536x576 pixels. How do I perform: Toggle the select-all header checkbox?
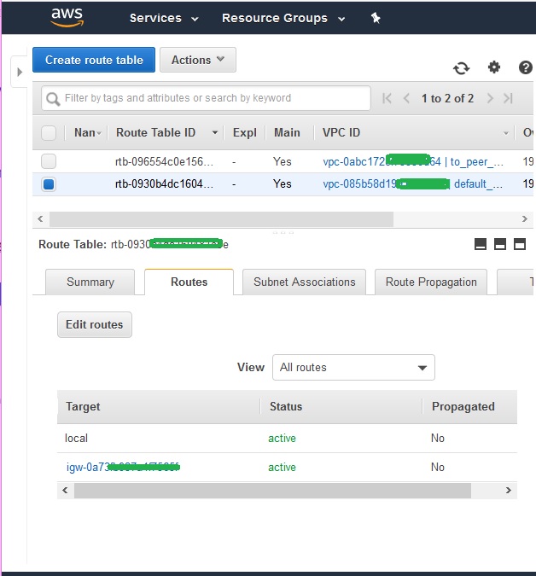pyautogui.click(x=49, y=133)
